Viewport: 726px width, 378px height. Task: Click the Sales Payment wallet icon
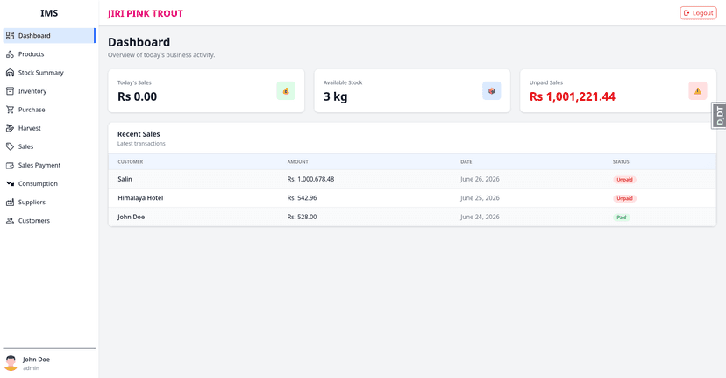(10, 166)
